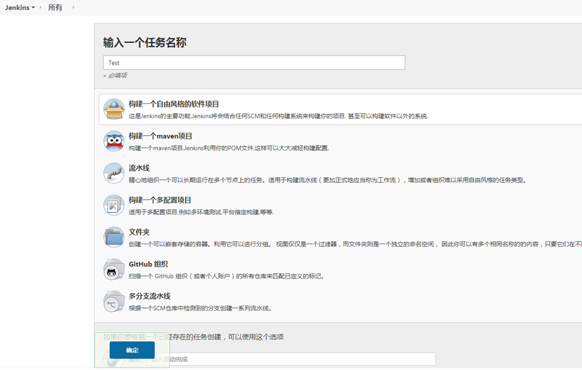Click the GitHub organization icon

(x=114, y=269)
